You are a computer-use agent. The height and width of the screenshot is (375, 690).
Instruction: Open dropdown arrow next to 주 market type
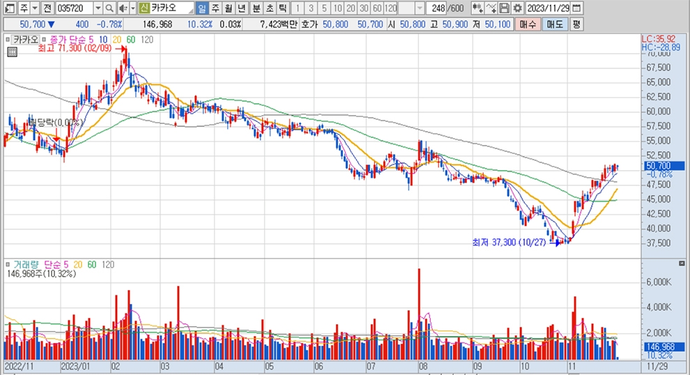(x=34, y=8)
